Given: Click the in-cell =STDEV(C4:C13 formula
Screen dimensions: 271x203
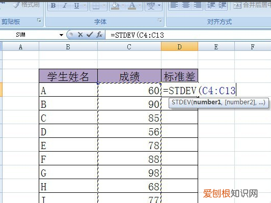Looking at the screenshot, I should [x=199, y=91].
